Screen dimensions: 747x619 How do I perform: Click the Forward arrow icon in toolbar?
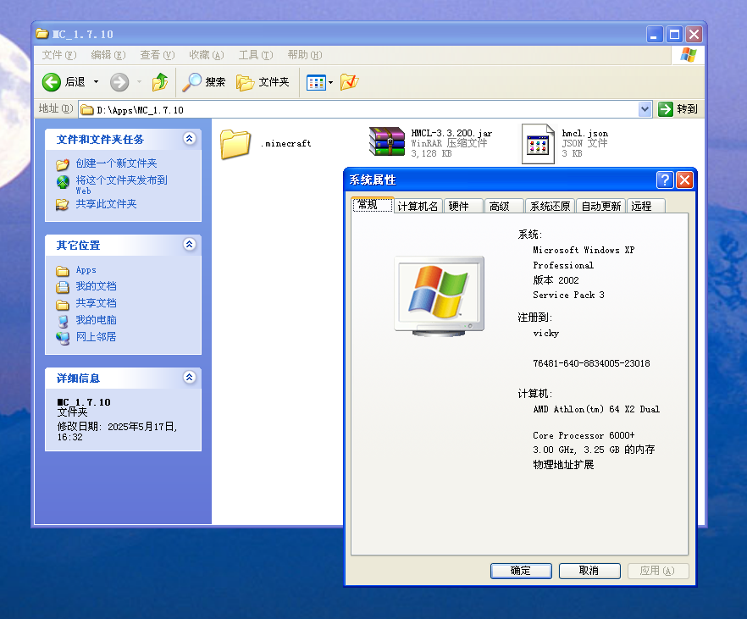pos(119,82)
